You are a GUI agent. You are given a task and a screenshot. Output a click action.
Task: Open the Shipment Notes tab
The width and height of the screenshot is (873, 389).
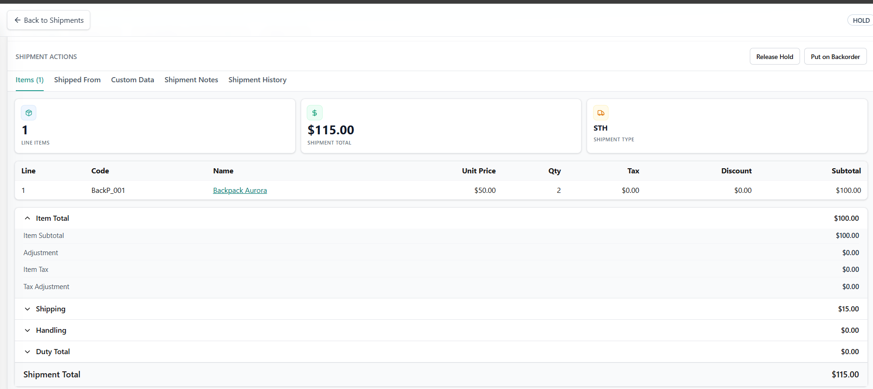click(x=191, y=80)
